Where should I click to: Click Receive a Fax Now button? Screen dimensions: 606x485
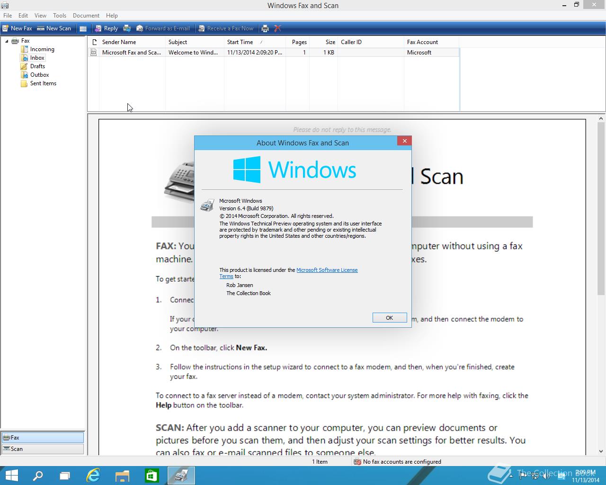[226, 28]
